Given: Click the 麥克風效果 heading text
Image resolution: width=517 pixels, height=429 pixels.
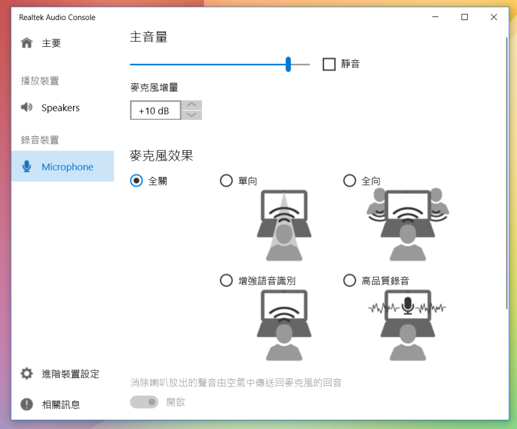Looking at the screenshot, I should 161,156.
